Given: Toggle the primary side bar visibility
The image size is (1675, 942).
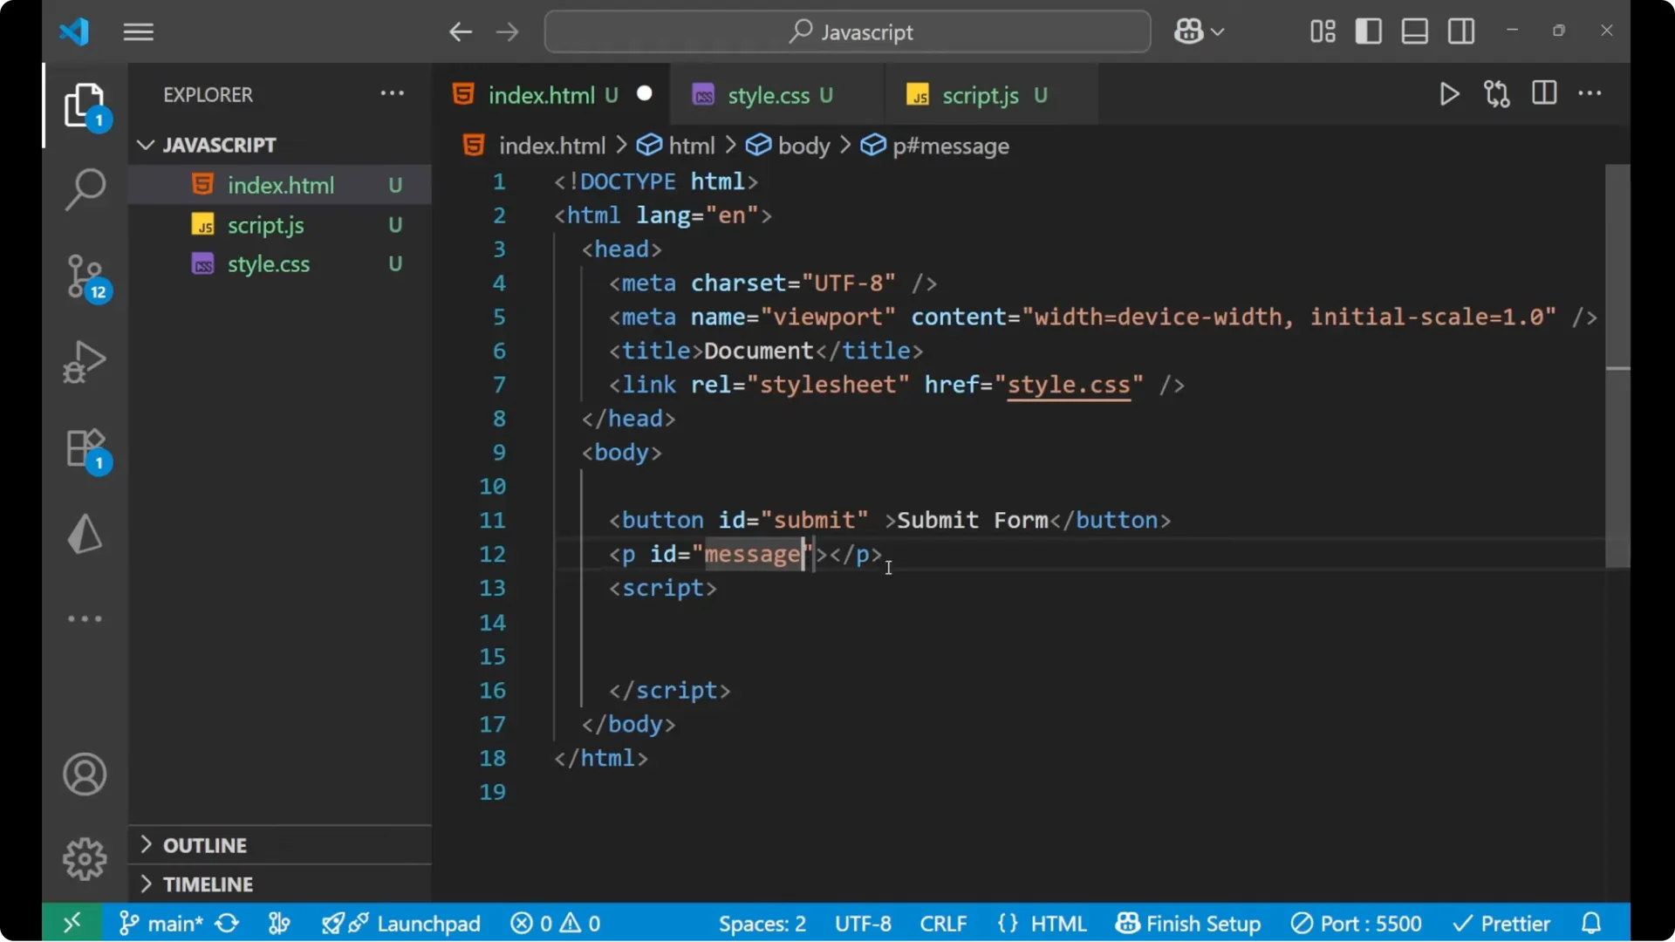Looking at the screenshot, I should 1368,31.
